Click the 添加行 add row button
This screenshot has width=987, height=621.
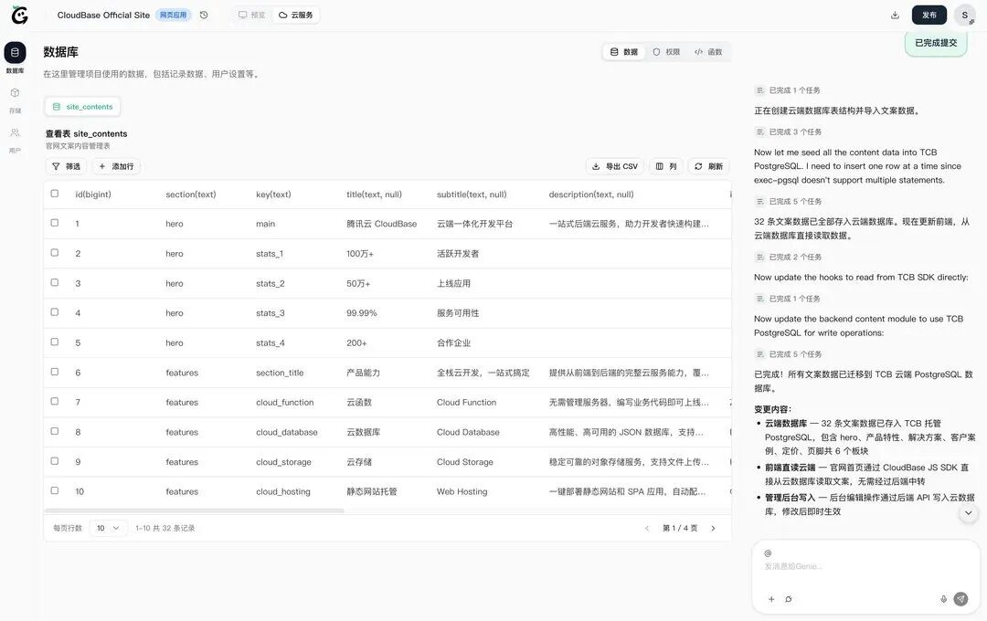click(116, 167)
